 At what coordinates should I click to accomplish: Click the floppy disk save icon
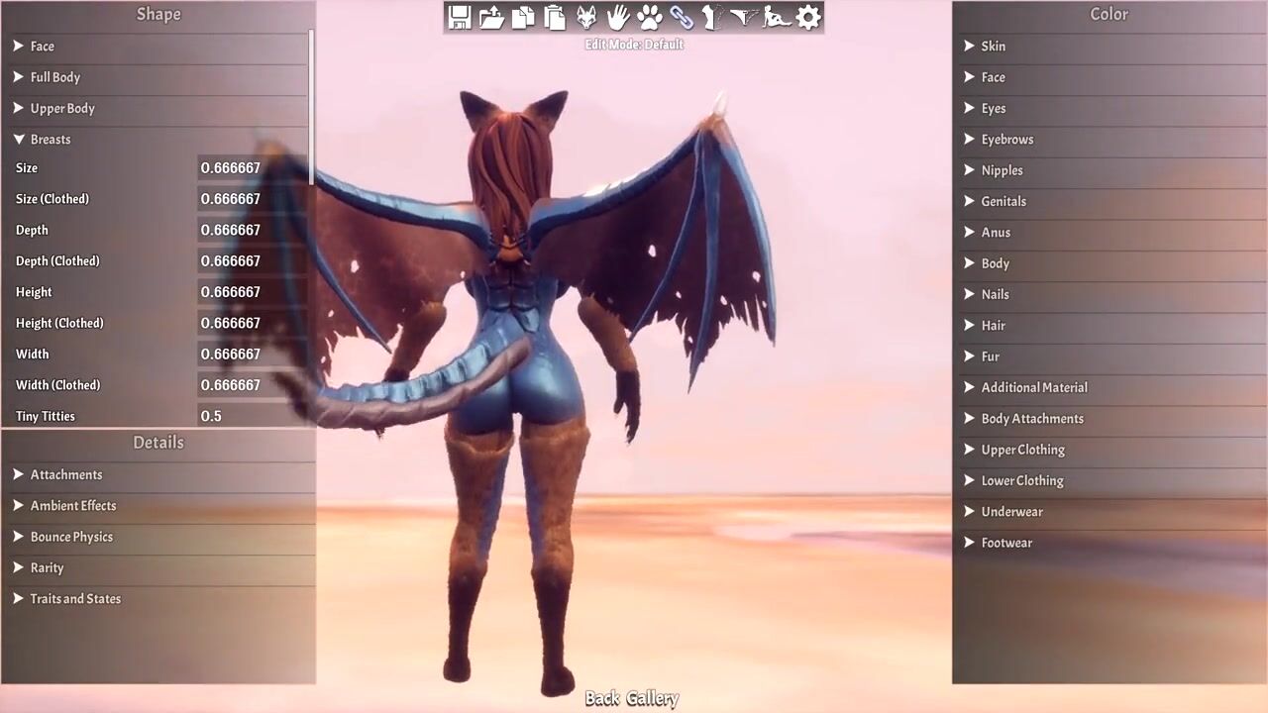coord(460,17)
